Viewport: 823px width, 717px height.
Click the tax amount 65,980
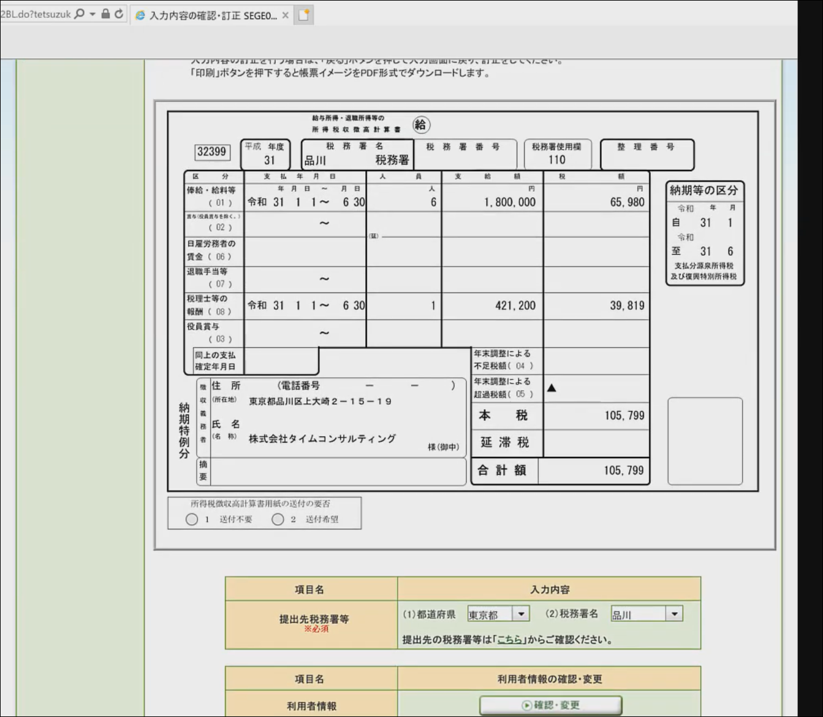[627, 202]
